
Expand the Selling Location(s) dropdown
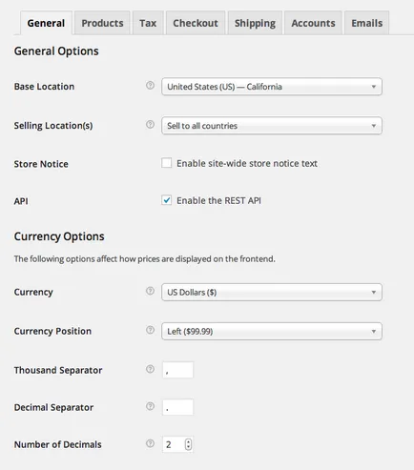click(272, 126)
